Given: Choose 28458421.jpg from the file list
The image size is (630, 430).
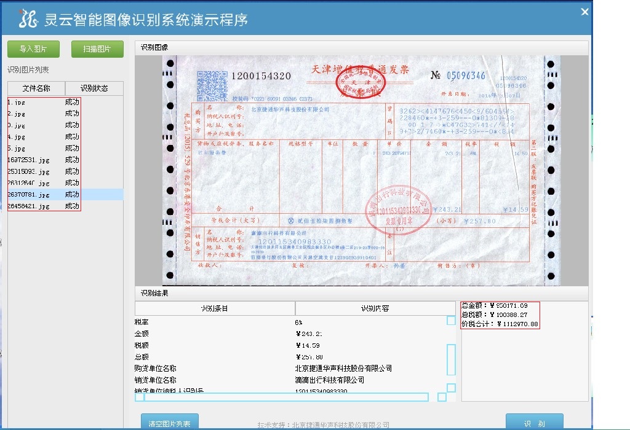Looking at the screenshot, I should (x=28, y=206).
